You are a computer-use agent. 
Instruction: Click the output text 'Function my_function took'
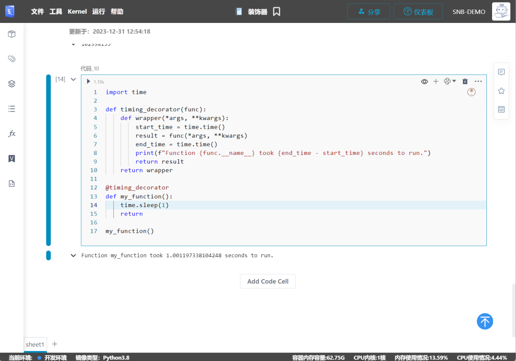[122, 256]
